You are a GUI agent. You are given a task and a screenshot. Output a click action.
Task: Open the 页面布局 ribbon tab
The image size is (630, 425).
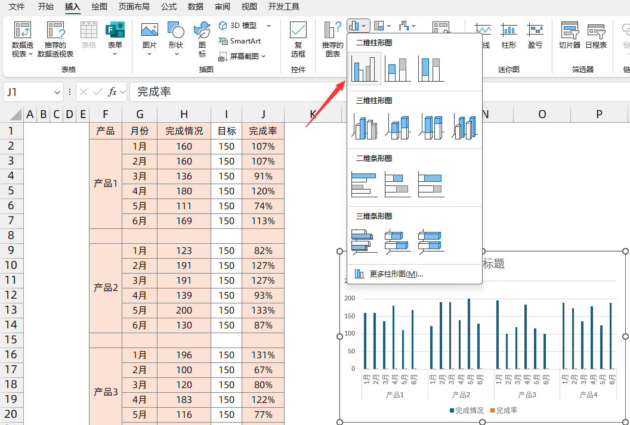click(134, 7)
